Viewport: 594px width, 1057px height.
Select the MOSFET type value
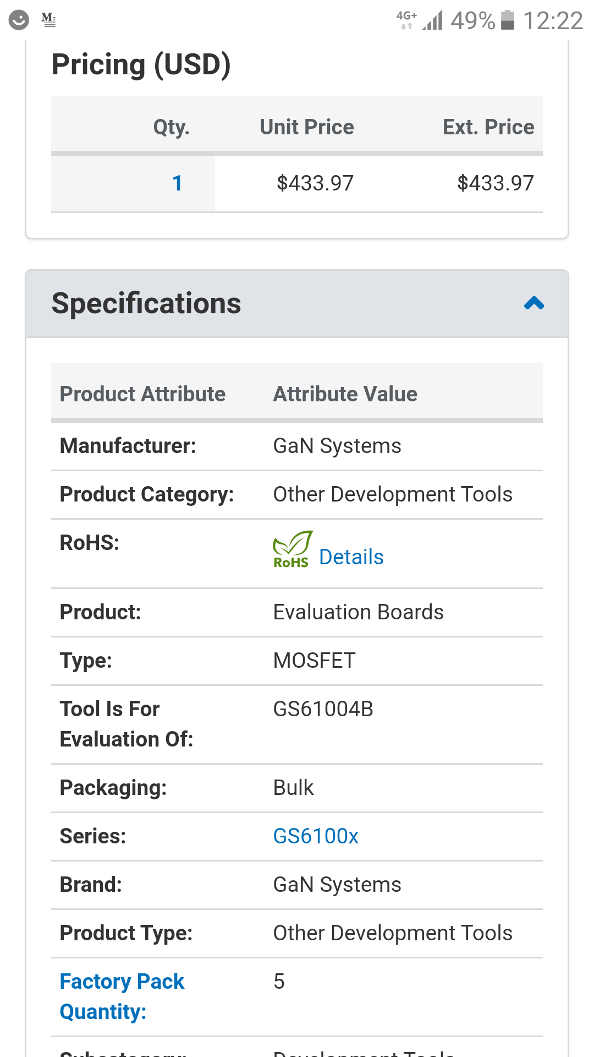pyautogui.click(x=315, y=661)
